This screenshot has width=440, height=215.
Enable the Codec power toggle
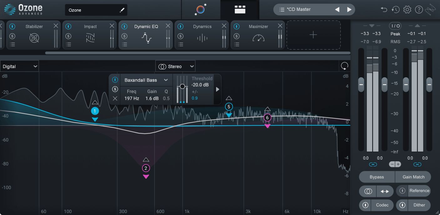tap(365, 205)
